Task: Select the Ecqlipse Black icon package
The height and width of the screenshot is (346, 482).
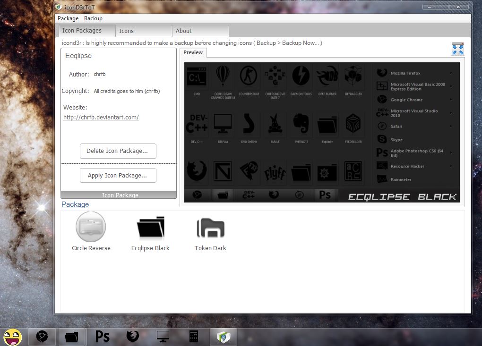Action: pos(150,233)
